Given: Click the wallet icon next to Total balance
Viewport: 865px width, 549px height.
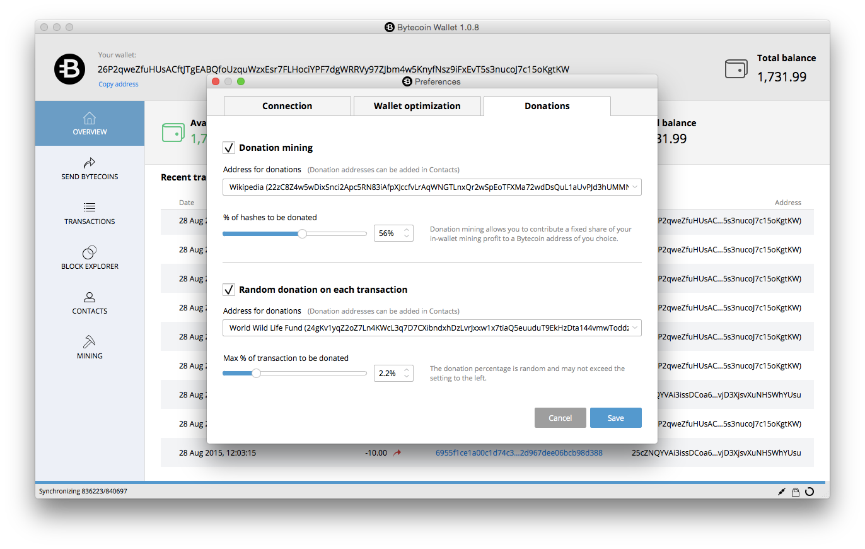Looking at the screenshot, I should [736, 69].
